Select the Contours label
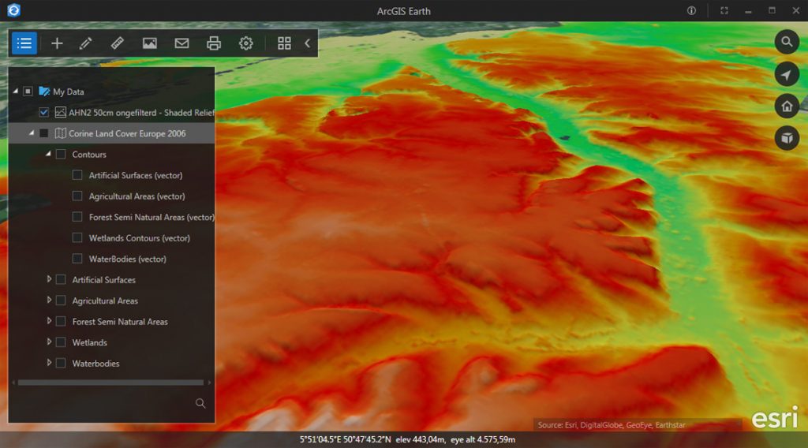The height and width of the screenshot is (448, 808). [89, 155]
